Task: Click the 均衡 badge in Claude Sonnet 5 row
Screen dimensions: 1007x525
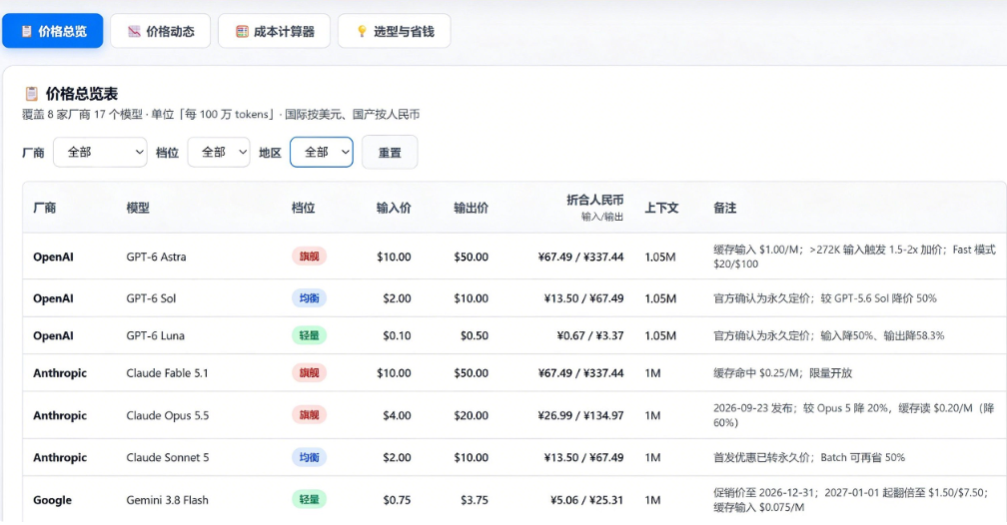Action: 309,457
